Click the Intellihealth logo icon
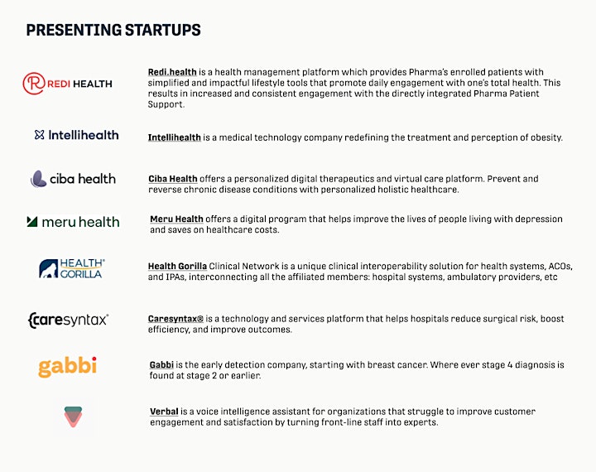 tap(39, 135)
